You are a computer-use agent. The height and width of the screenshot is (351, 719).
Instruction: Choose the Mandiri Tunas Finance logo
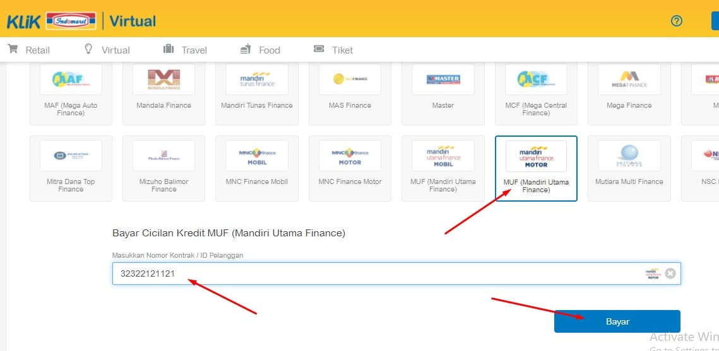pyautogui.click(x=257, y=79)
